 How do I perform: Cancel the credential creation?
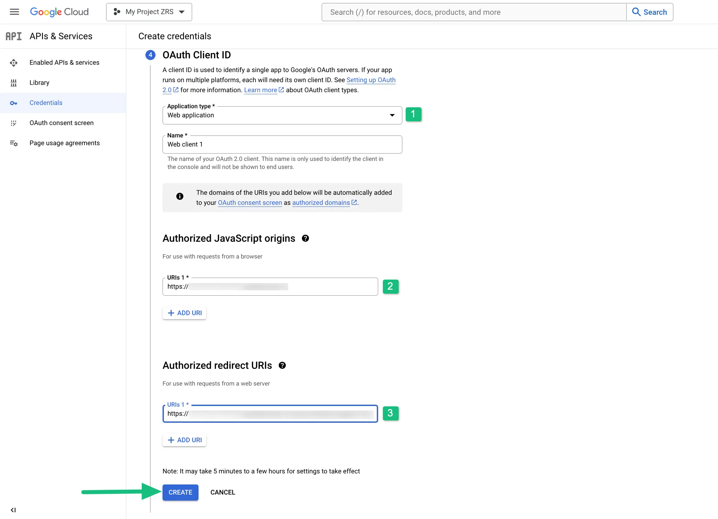click(x=223, y=492)
